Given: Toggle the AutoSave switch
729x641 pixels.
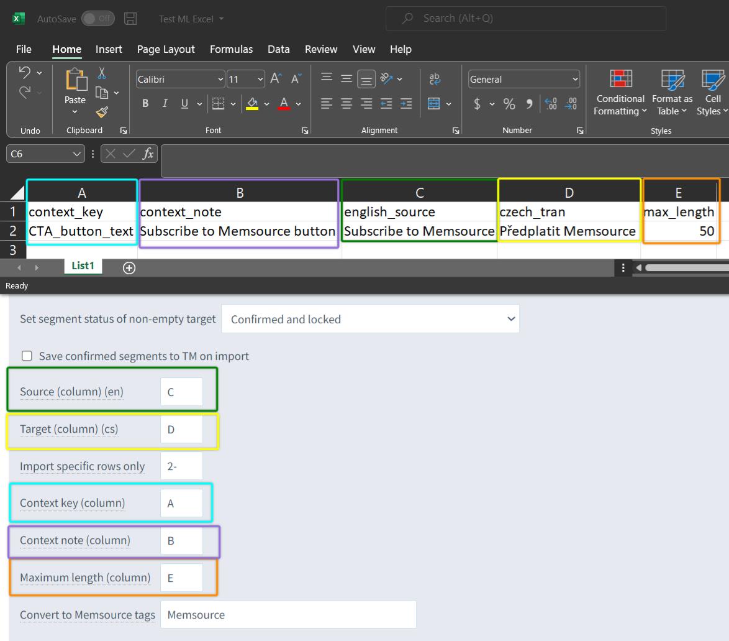Looking at the screenshot, I should [x=98, y=19].
